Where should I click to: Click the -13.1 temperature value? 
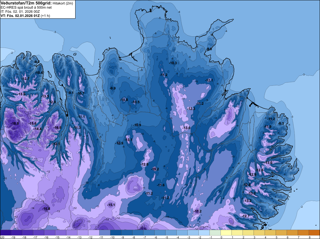point(129,140)
